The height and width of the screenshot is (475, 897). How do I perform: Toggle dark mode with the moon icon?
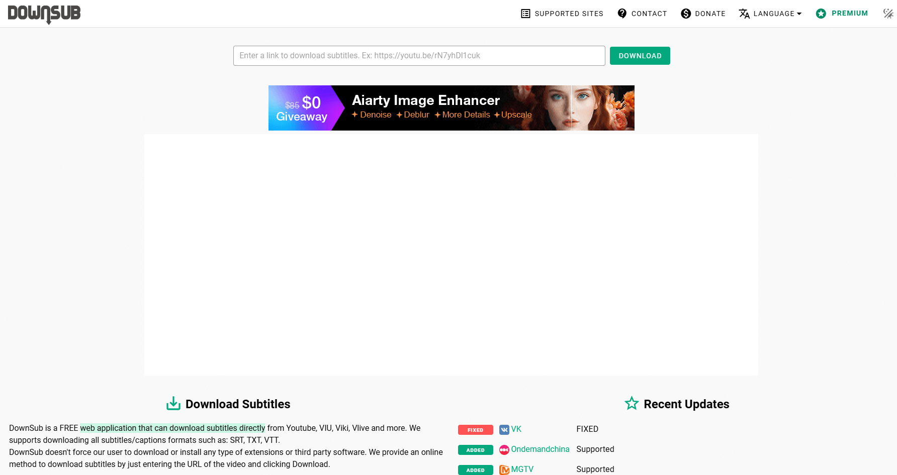[x=888, y=14]
